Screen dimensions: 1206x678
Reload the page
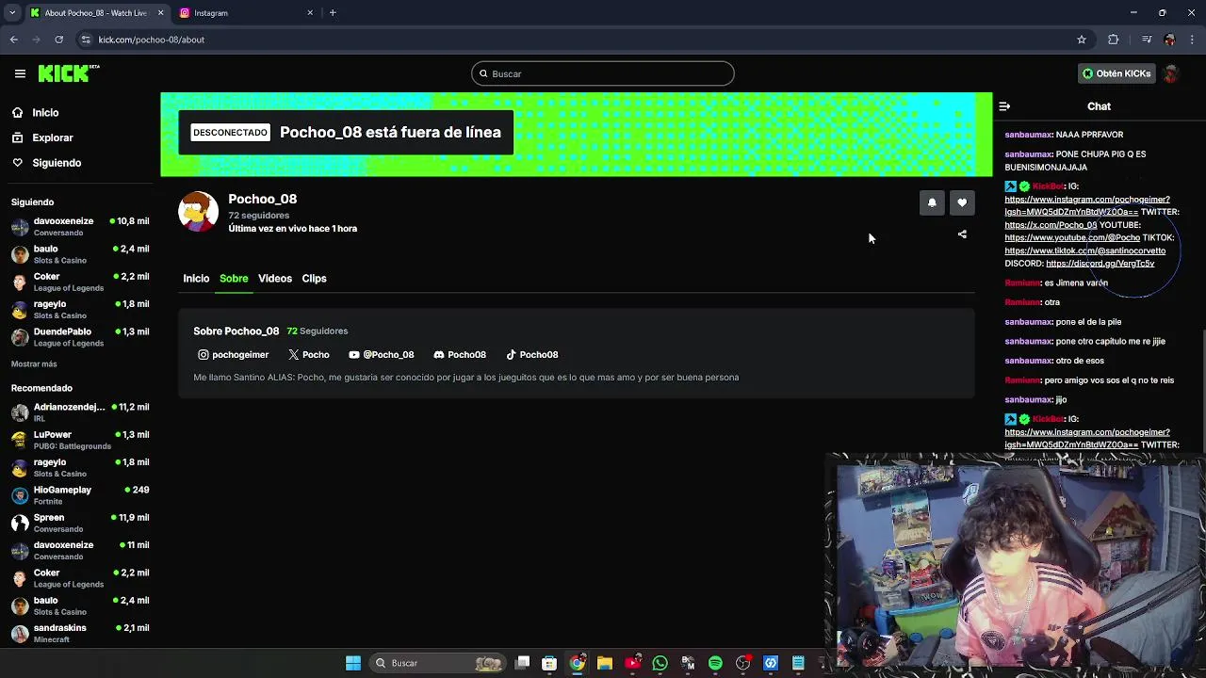click(x=58, y=40)
